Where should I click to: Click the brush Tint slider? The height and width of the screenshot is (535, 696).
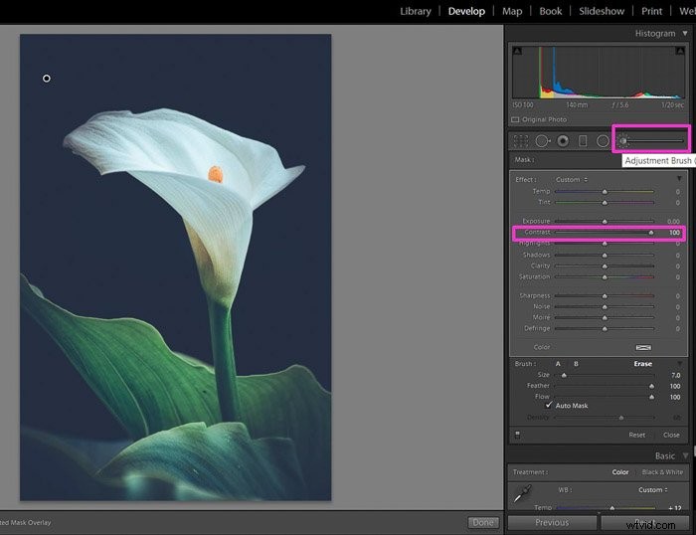click(605, 203)
